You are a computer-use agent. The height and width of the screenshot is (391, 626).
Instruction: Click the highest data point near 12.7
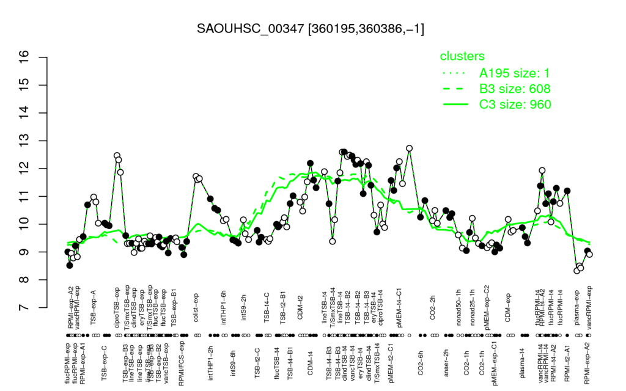pyautogui.click(x=409, y=148)
